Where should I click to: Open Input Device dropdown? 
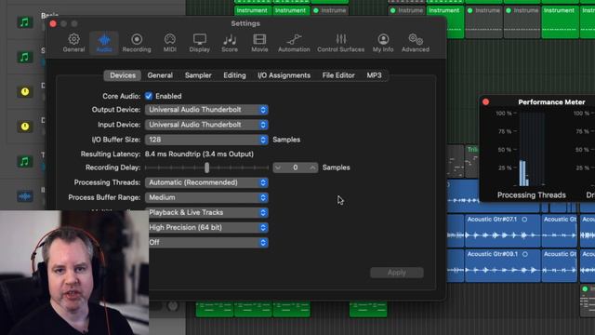(206, 125)
